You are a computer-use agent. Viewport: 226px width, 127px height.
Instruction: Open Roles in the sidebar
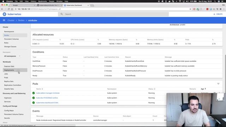click(6, 43)
